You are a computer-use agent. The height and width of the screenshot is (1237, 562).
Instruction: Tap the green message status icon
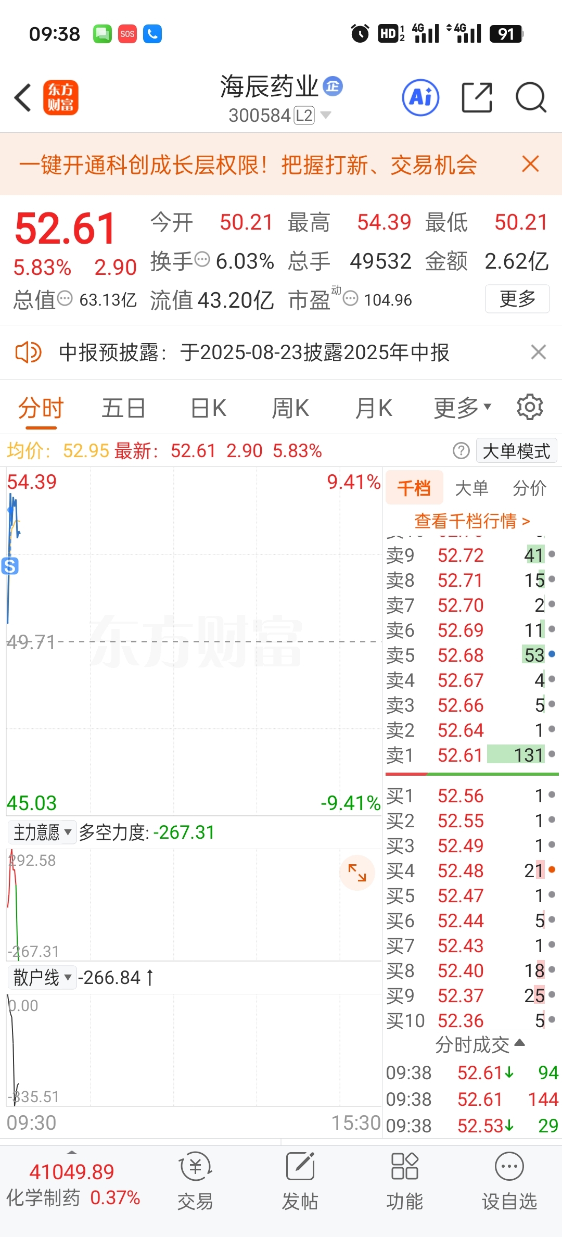coord(103,34)
